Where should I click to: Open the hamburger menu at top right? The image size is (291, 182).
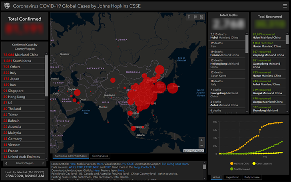coord(285,6)
